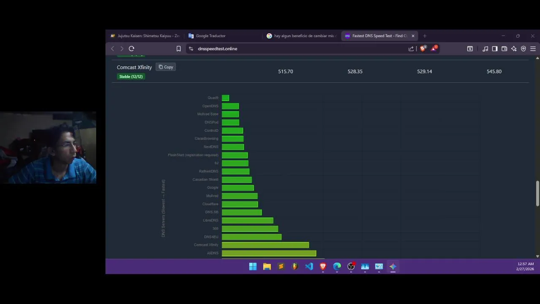Viewport: 540px width, 304px height.
Task: Click the scrollbar down arrow
Action: [537, 256]
